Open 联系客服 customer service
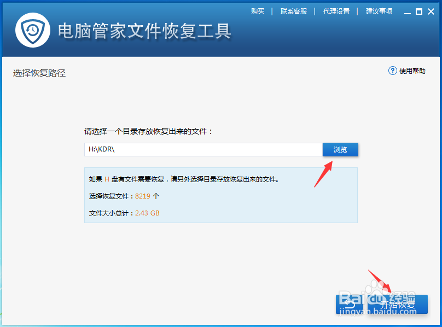442x327 pixels. point(293,11)
